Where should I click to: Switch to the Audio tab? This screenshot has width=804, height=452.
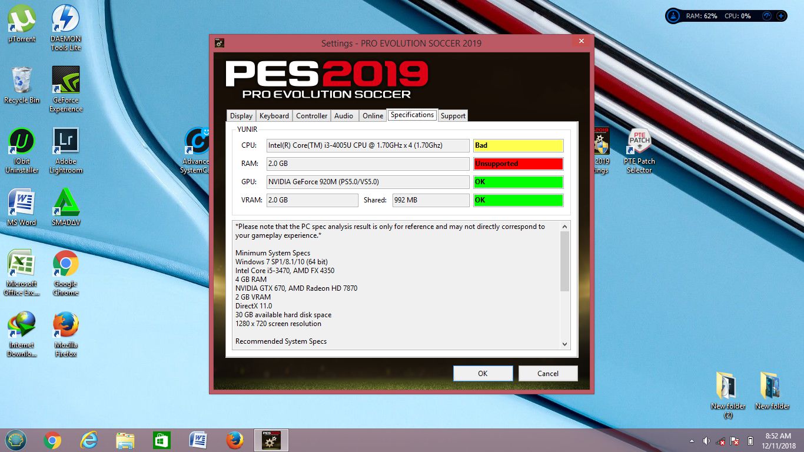(344, 116)
